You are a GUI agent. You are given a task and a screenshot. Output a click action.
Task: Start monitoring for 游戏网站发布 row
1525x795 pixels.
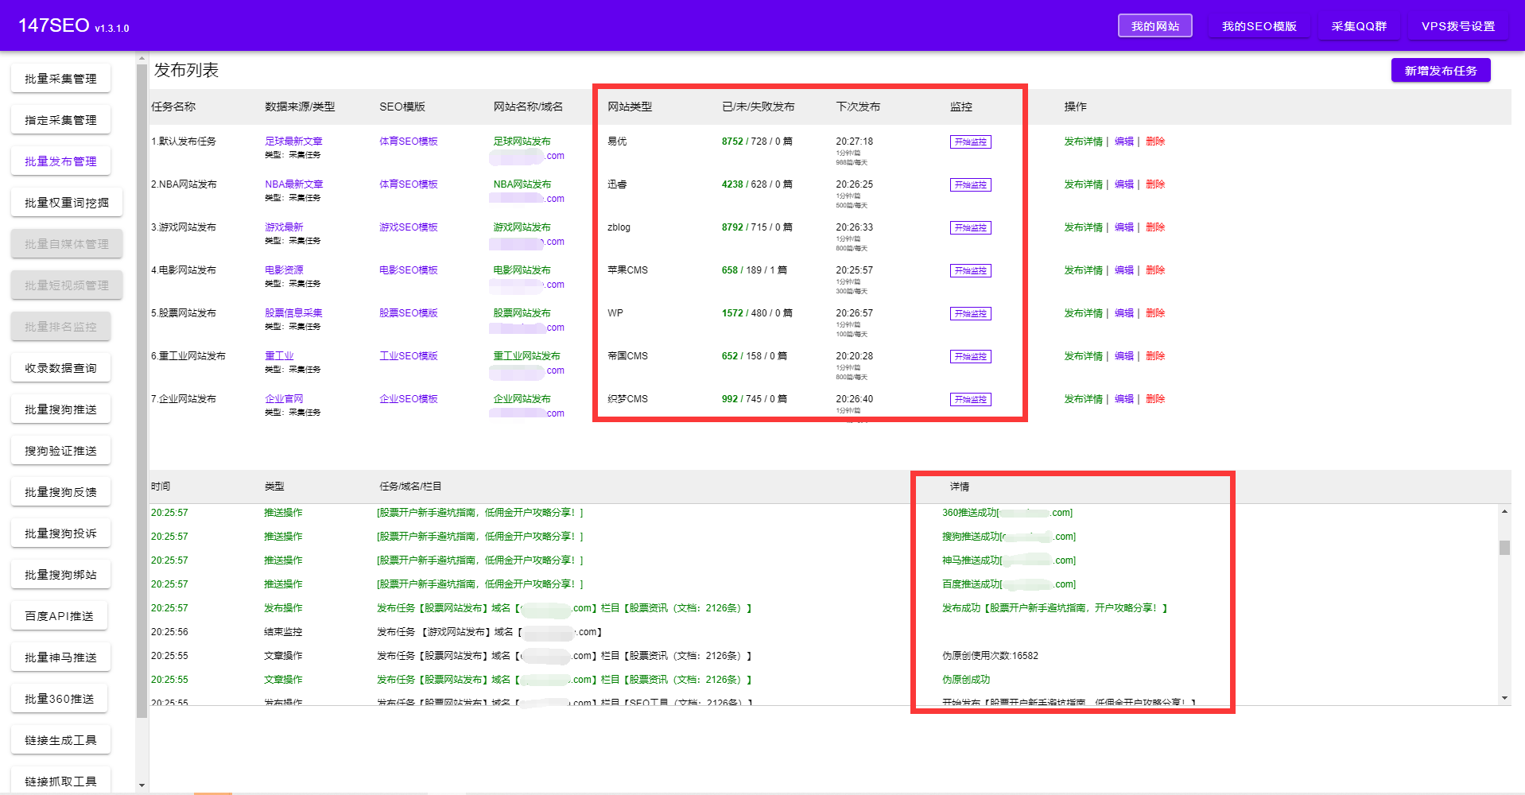coord(970,228)
